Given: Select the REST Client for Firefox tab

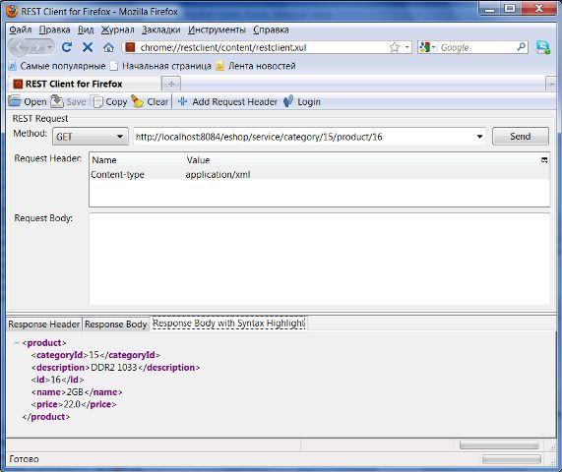Looking at the screenshot, I should [85, 84].
